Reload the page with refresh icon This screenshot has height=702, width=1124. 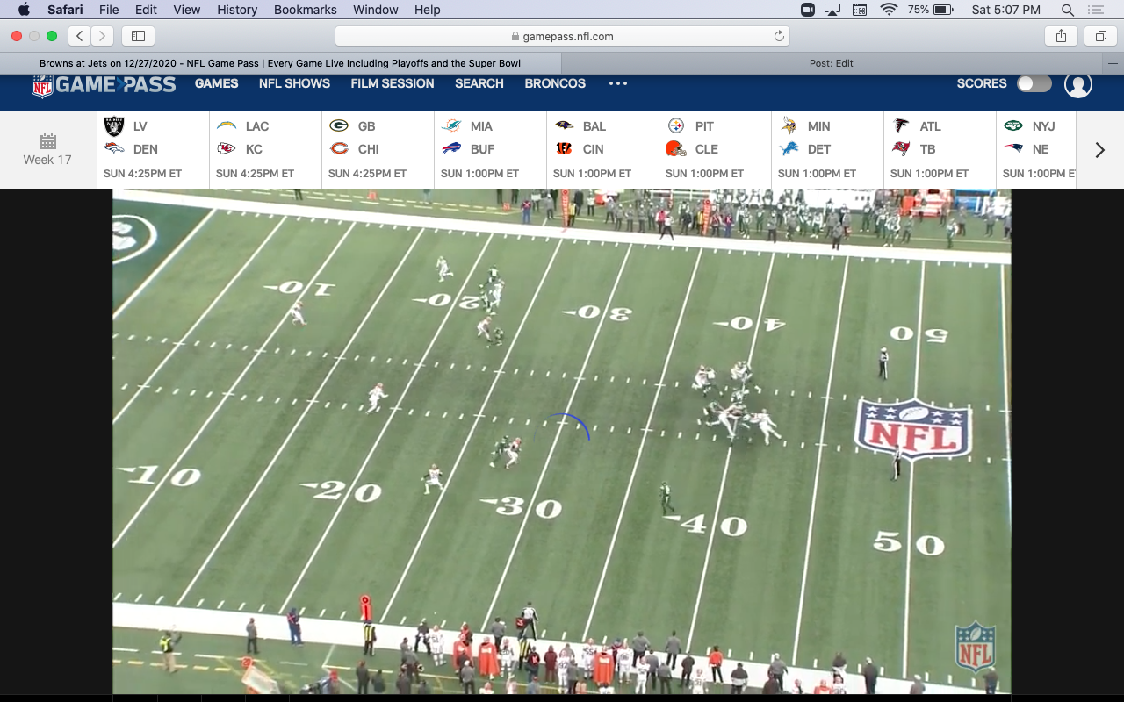(778, 36)
